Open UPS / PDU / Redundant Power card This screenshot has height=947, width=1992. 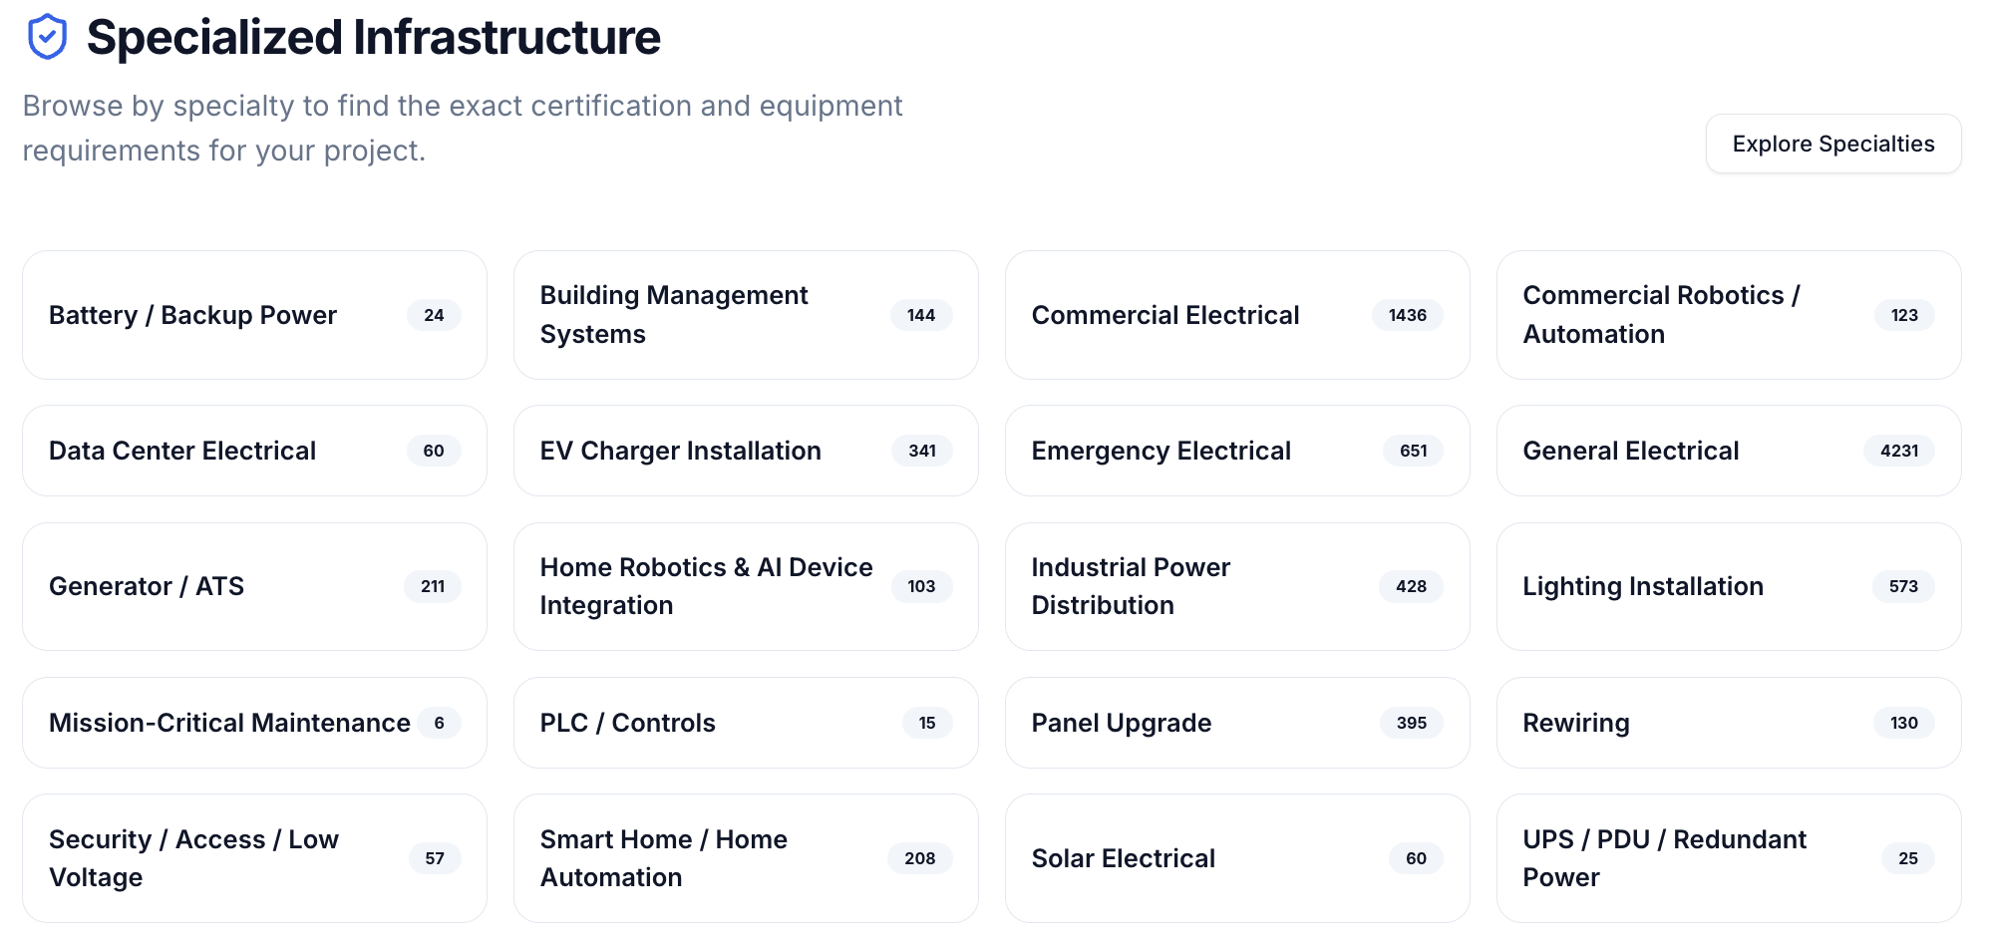[x=1729, y=858]
